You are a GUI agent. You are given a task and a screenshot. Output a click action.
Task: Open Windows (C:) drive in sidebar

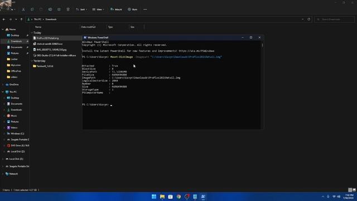[x=17, y=133]
